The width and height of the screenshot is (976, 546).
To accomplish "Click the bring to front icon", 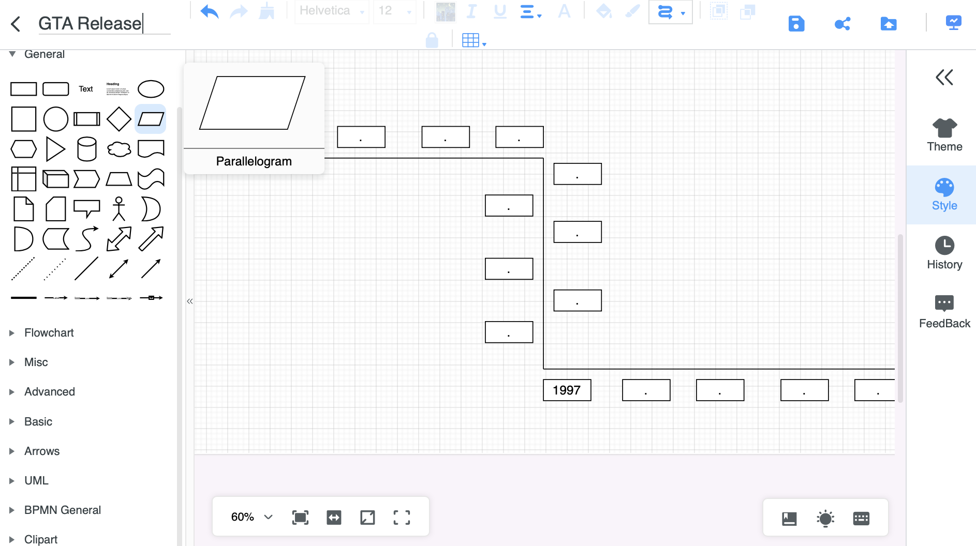I will [x=718, y=11].
